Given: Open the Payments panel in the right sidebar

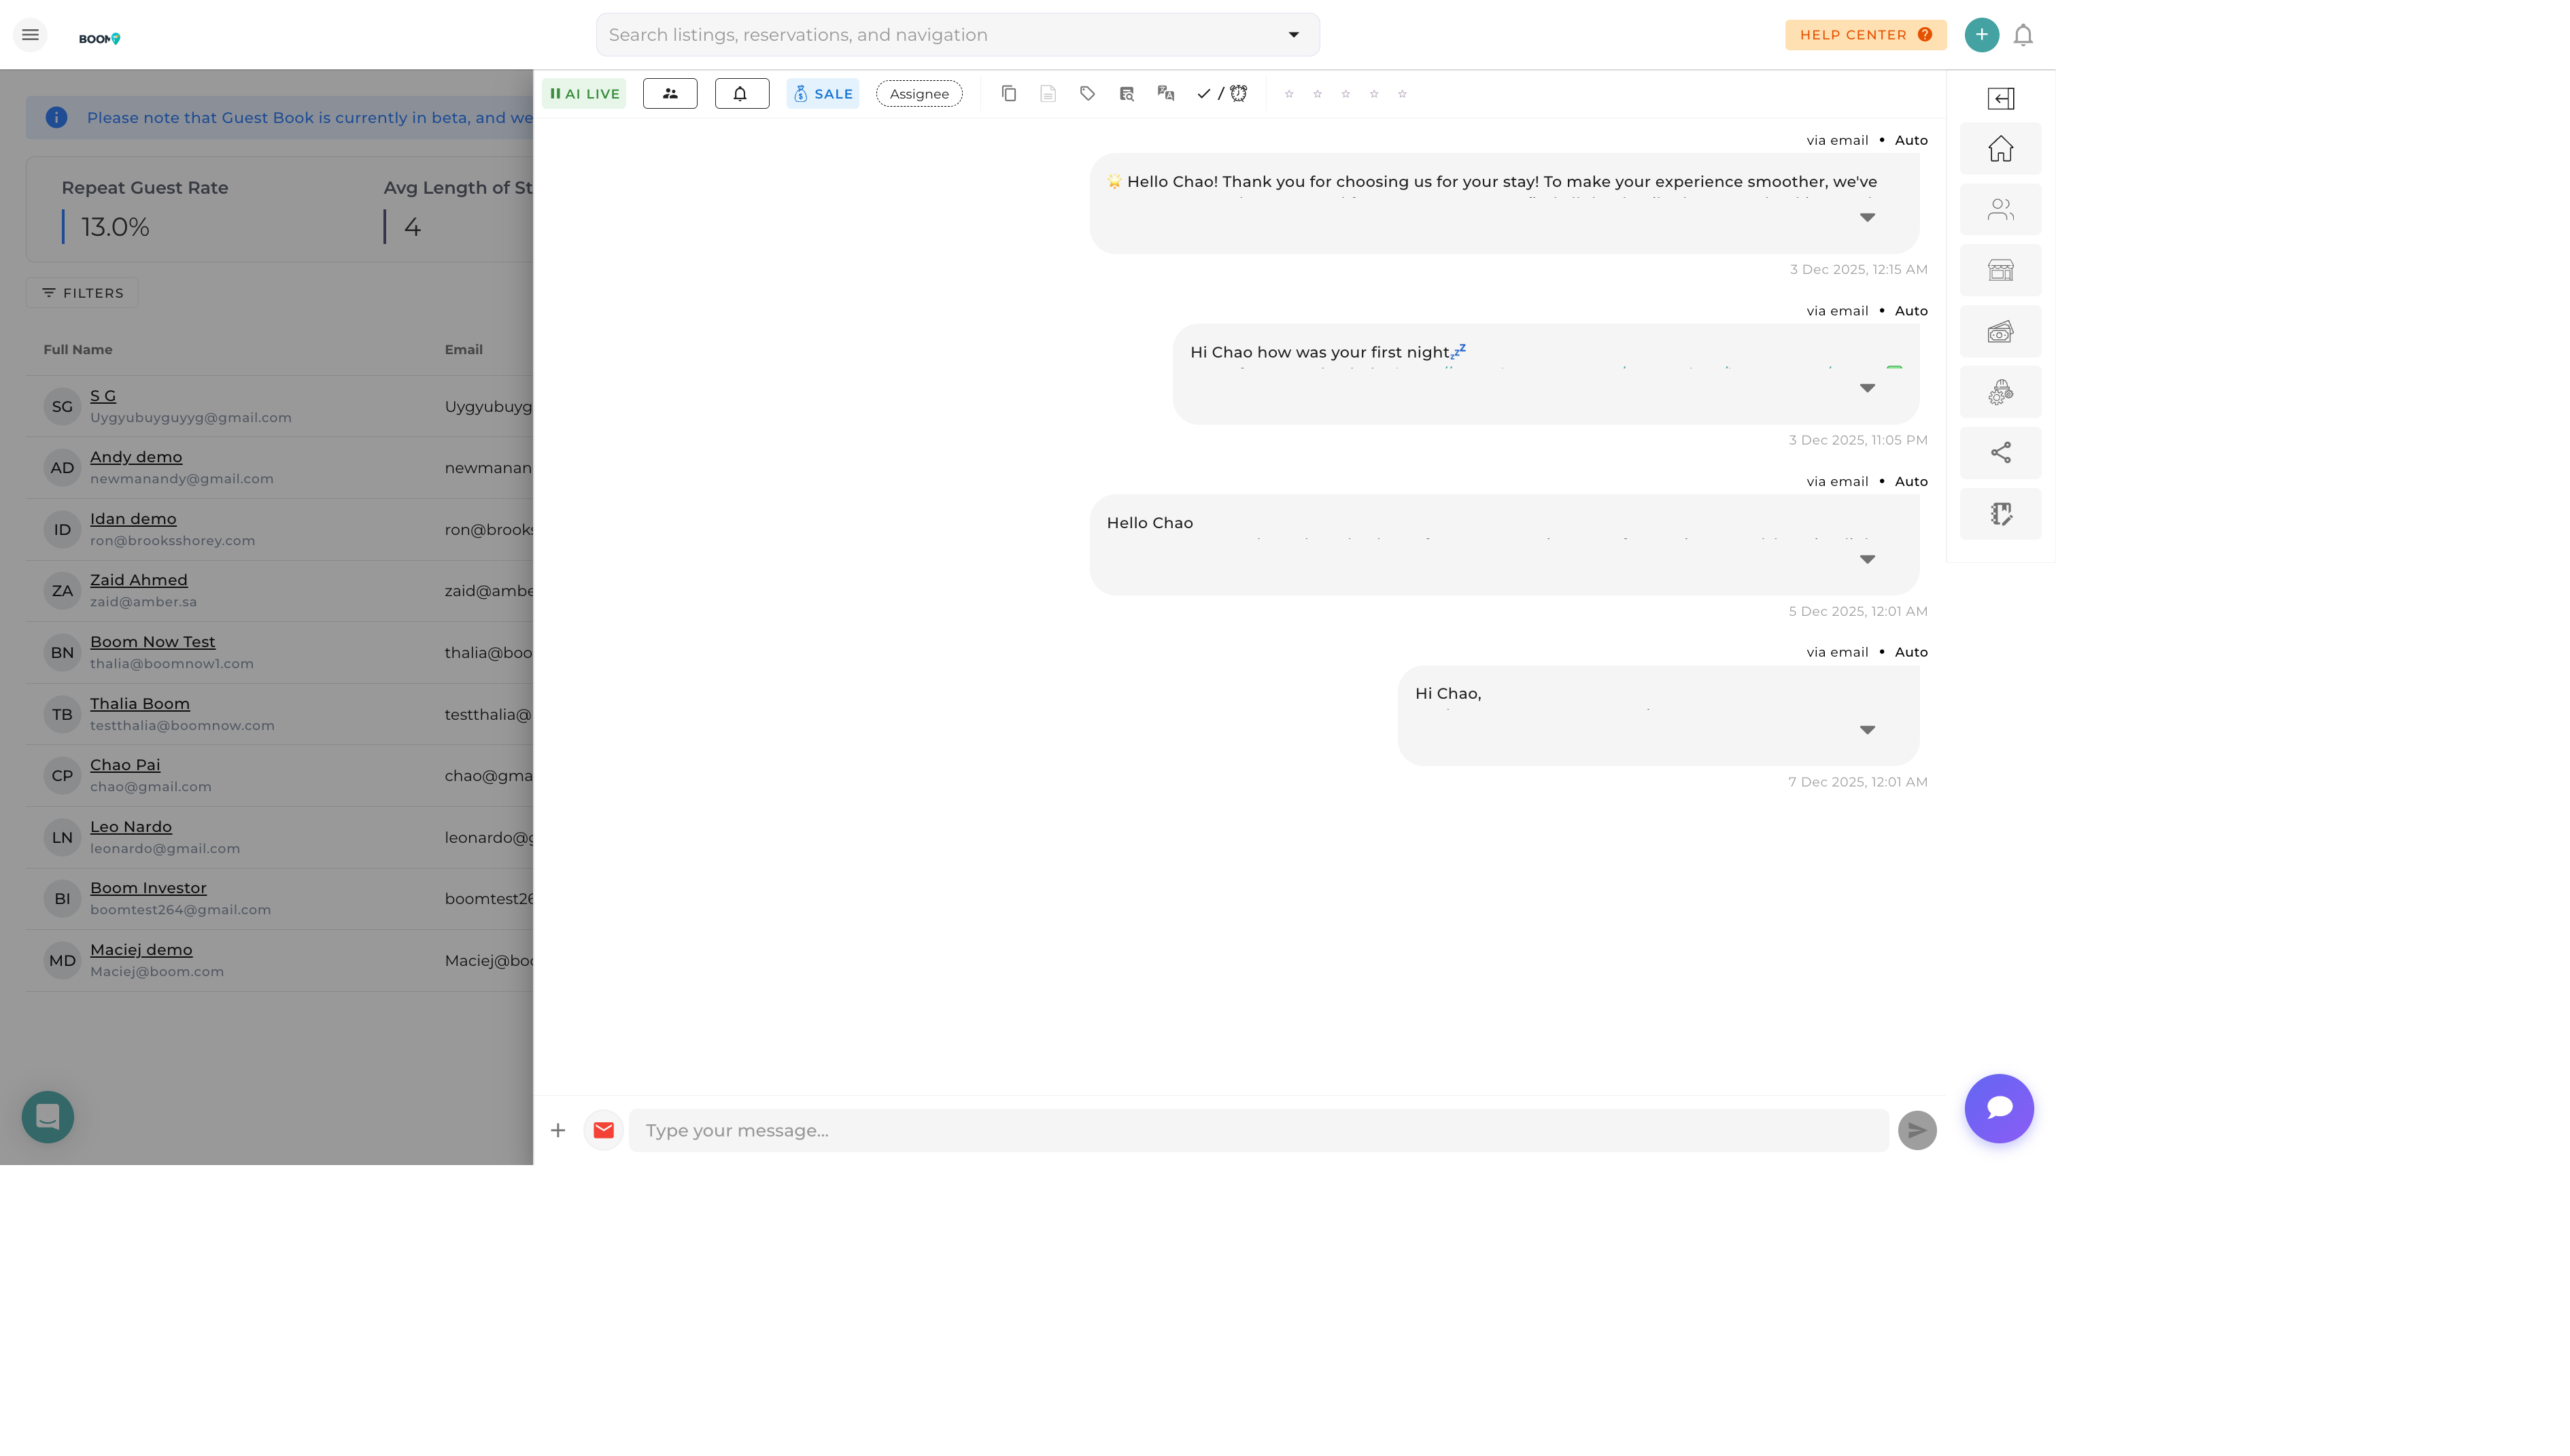Looking at the screenshot, I should point(2000,331).
